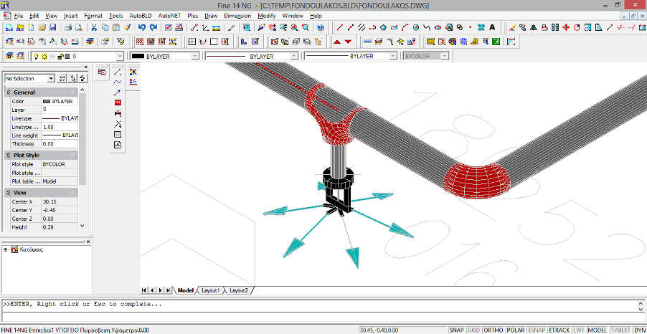Image resolution: width=647 pixels, height=334 pixels.
Task: Switch to the Layout1 tab
Action: tap(209, 290)
